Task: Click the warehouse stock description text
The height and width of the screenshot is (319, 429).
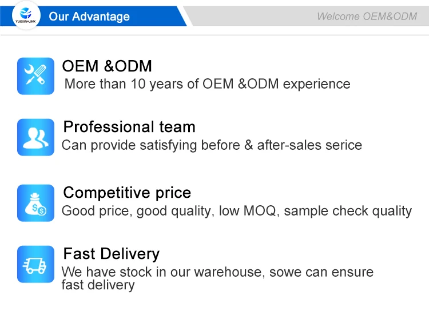Action: pyautogui.click(x=217, y=272)
